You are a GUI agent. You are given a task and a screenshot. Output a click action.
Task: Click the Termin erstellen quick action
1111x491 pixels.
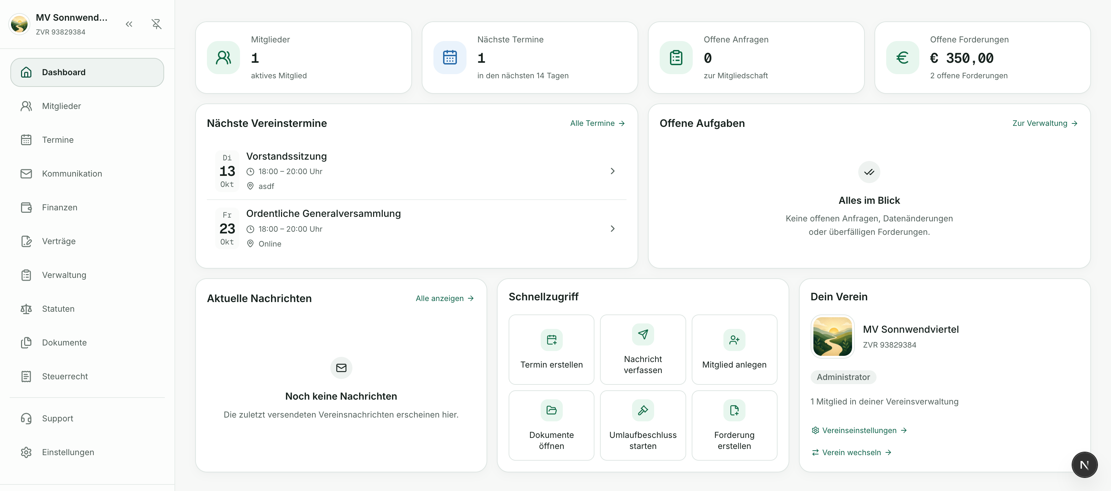[x=551, y=350]
